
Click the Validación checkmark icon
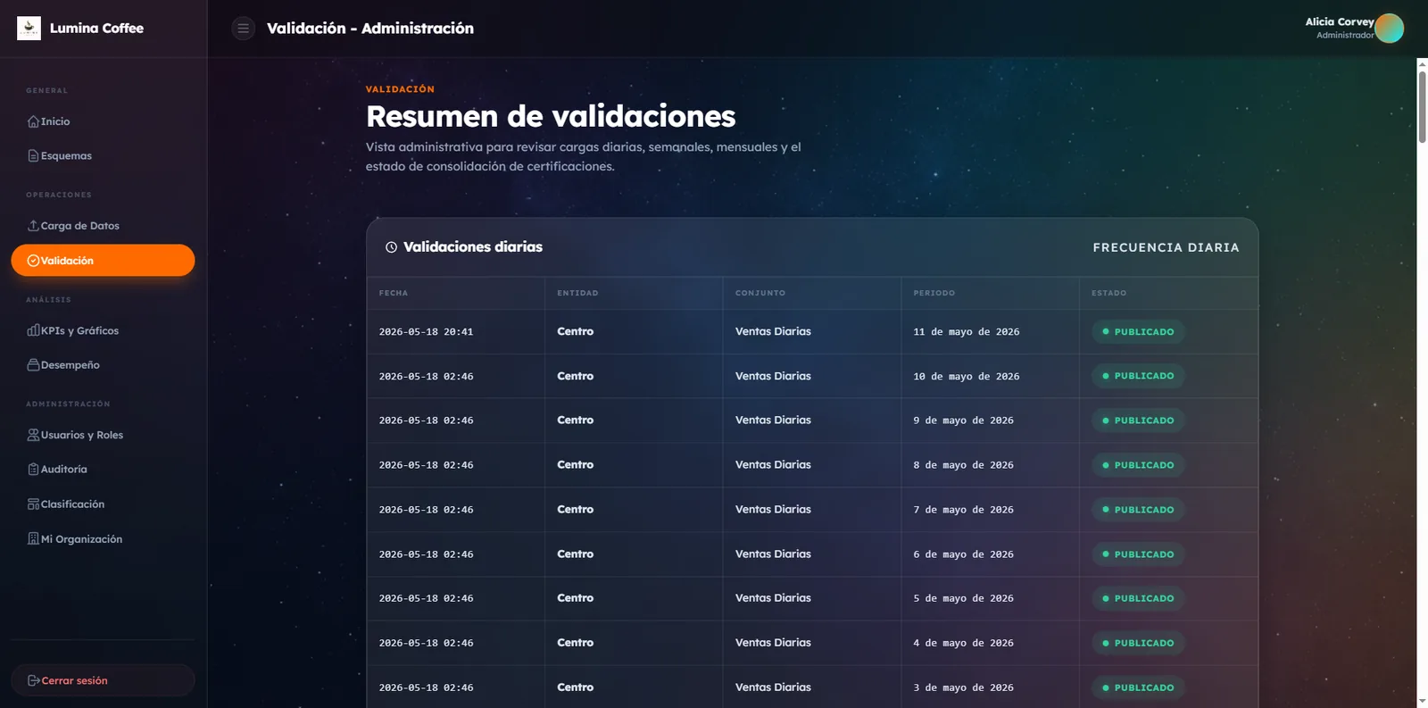point(33,261)
